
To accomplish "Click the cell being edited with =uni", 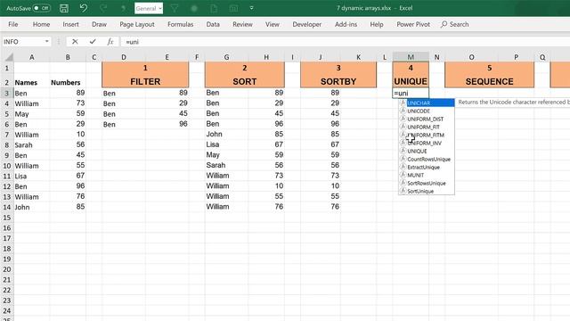I will click(411, 93).
